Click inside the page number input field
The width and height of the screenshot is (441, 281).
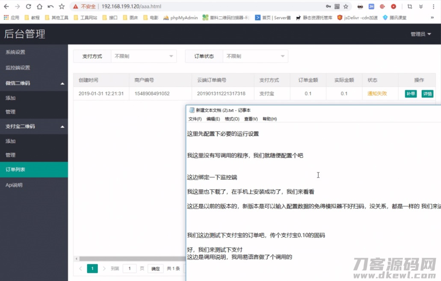click(x=129, y=268)
